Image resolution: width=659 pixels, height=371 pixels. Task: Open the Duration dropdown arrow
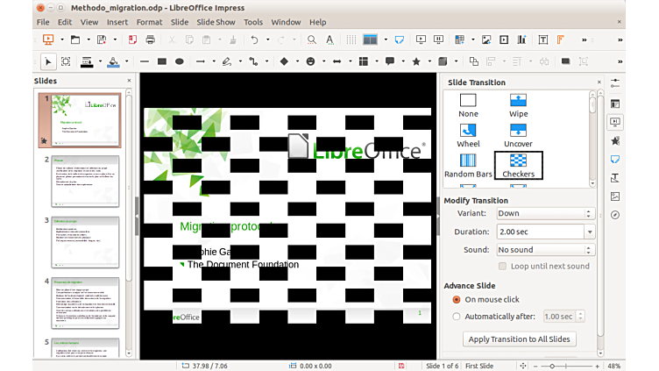pyautogui.click(x=590, y=232)
